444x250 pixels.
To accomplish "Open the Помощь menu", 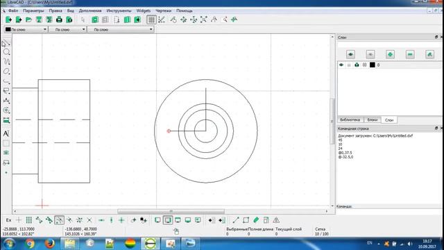I will (x=185, y=11).
